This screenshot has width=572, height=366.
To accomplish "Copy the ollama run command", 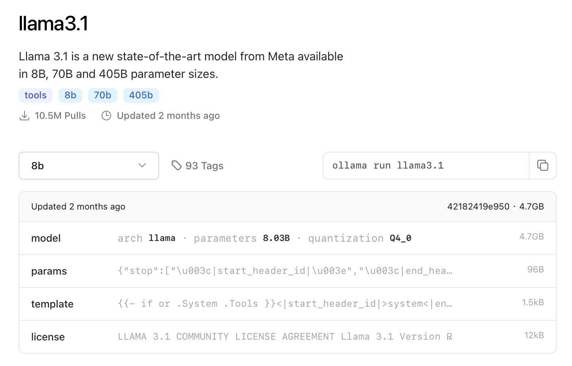I will pyautogui.click(x=542, y=166).
